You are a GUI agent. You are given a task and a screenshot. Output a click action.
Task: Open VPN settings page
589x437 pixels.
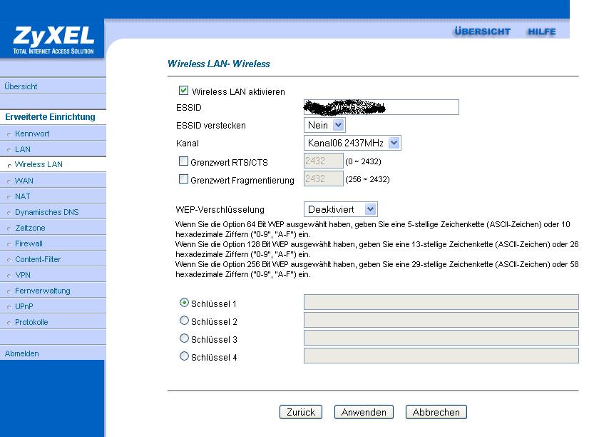[23, 275]
